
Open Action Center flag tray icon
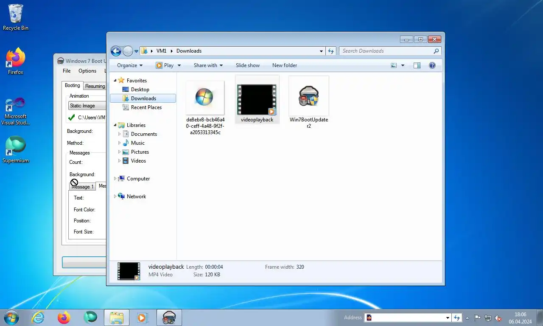[477, 318]
